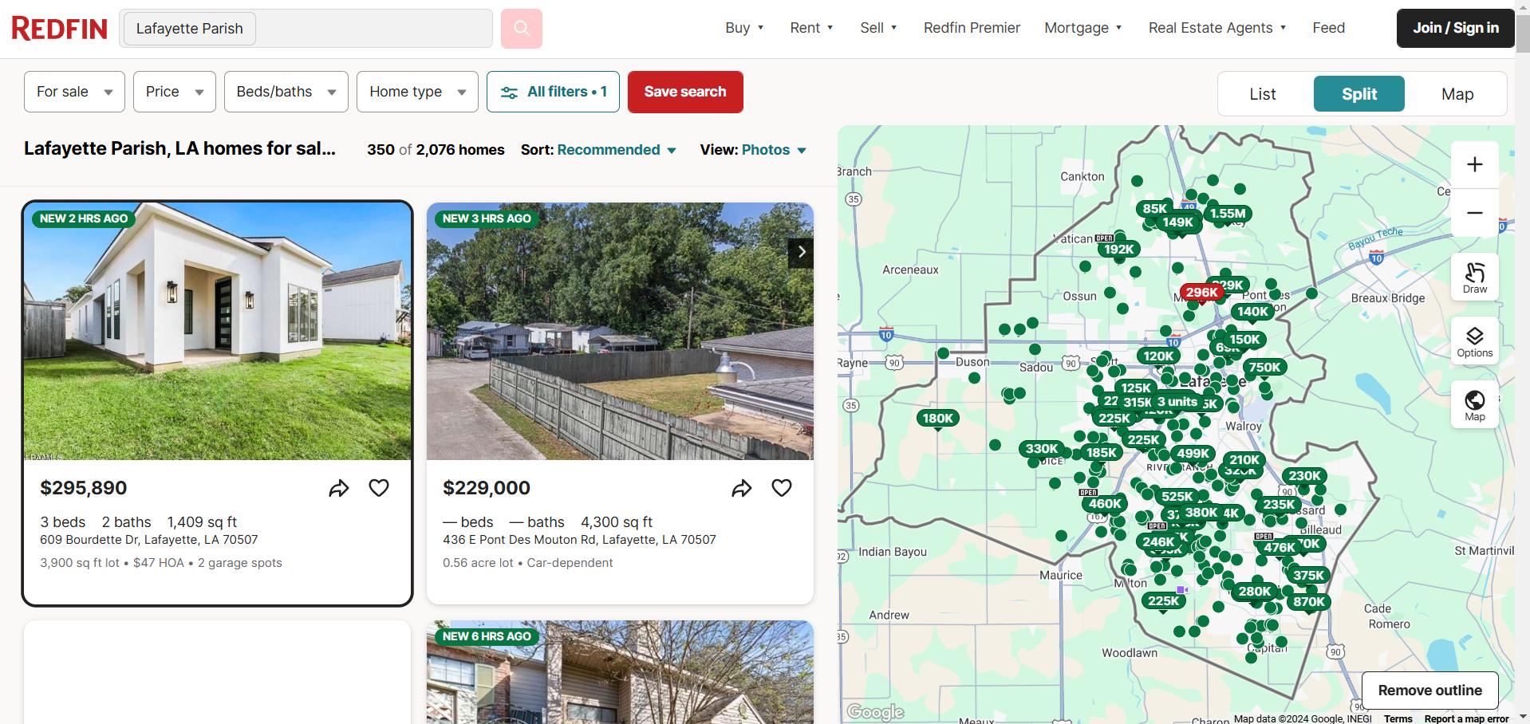Expand the Buy menu
The width and height of the screenshot is (1530, 724).
[745, 28]
